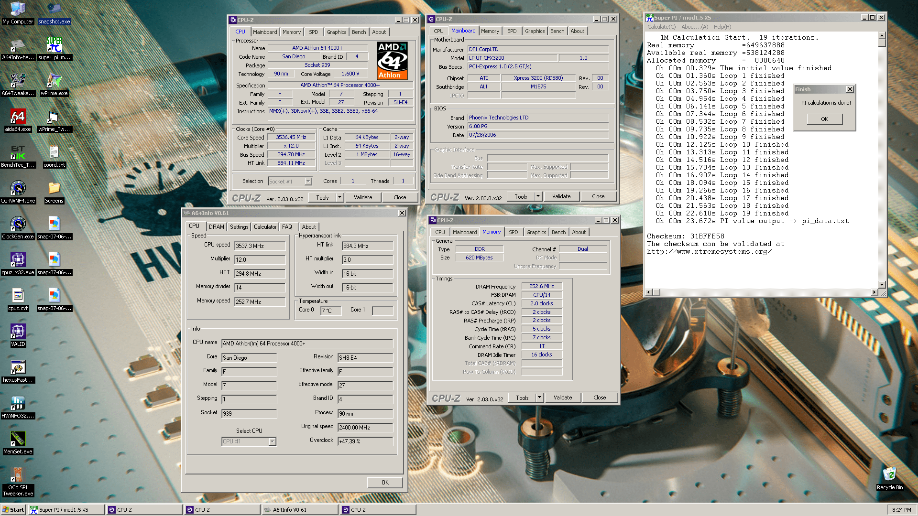Click OK button in A64Info
918x516 pixels.
coord(385,483)
